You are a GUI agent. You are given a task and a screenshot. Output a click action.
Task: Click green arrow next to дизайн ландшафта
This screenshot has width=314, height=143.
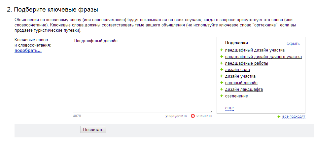coord(222,89)
